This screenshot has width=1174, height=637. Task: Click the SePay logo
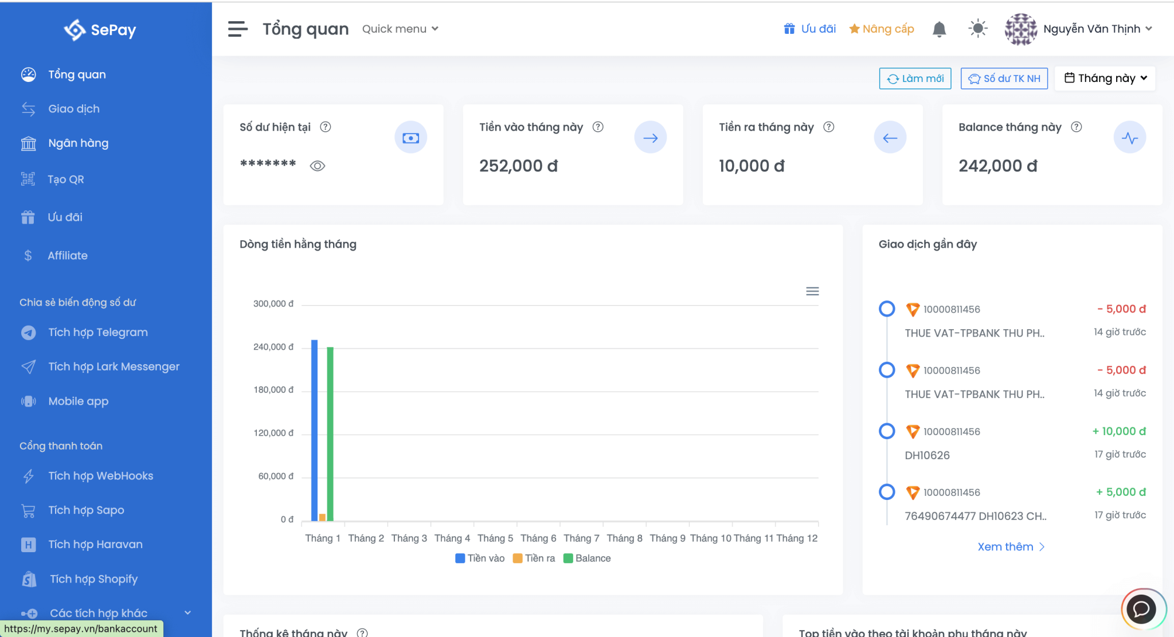100,30
